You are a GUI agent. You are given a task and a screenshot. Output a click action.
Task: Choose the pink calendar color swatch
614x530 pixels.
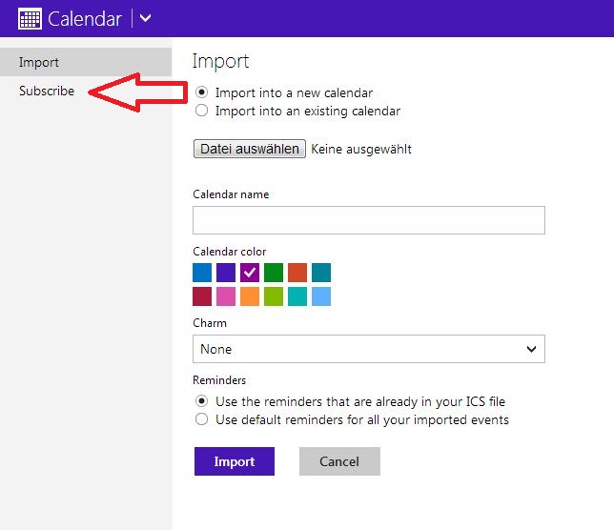226,296
